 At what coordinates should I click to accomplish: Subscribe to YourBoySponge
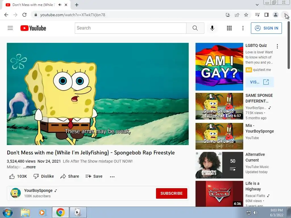click(171, 193)
